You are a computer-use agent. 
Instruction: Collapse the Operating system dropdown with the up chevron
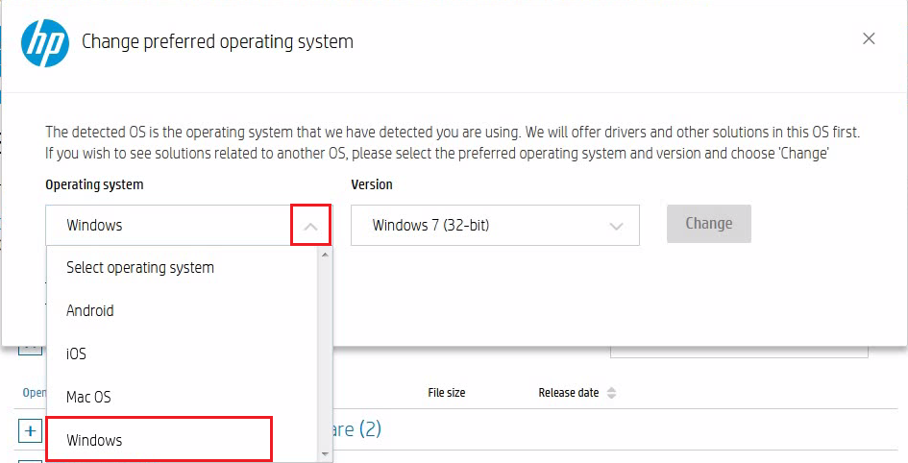click(311, 225)
